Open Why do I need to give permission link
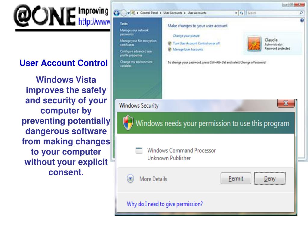This screenshot has height=231, width=308. [x=165, y=204]
